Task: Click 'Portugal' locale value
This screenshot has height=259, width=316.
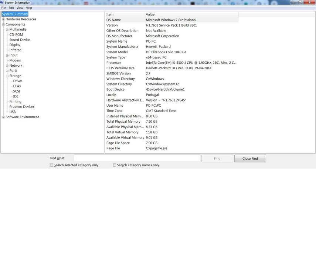Action: pyautogui.click(x=152, y=95)
